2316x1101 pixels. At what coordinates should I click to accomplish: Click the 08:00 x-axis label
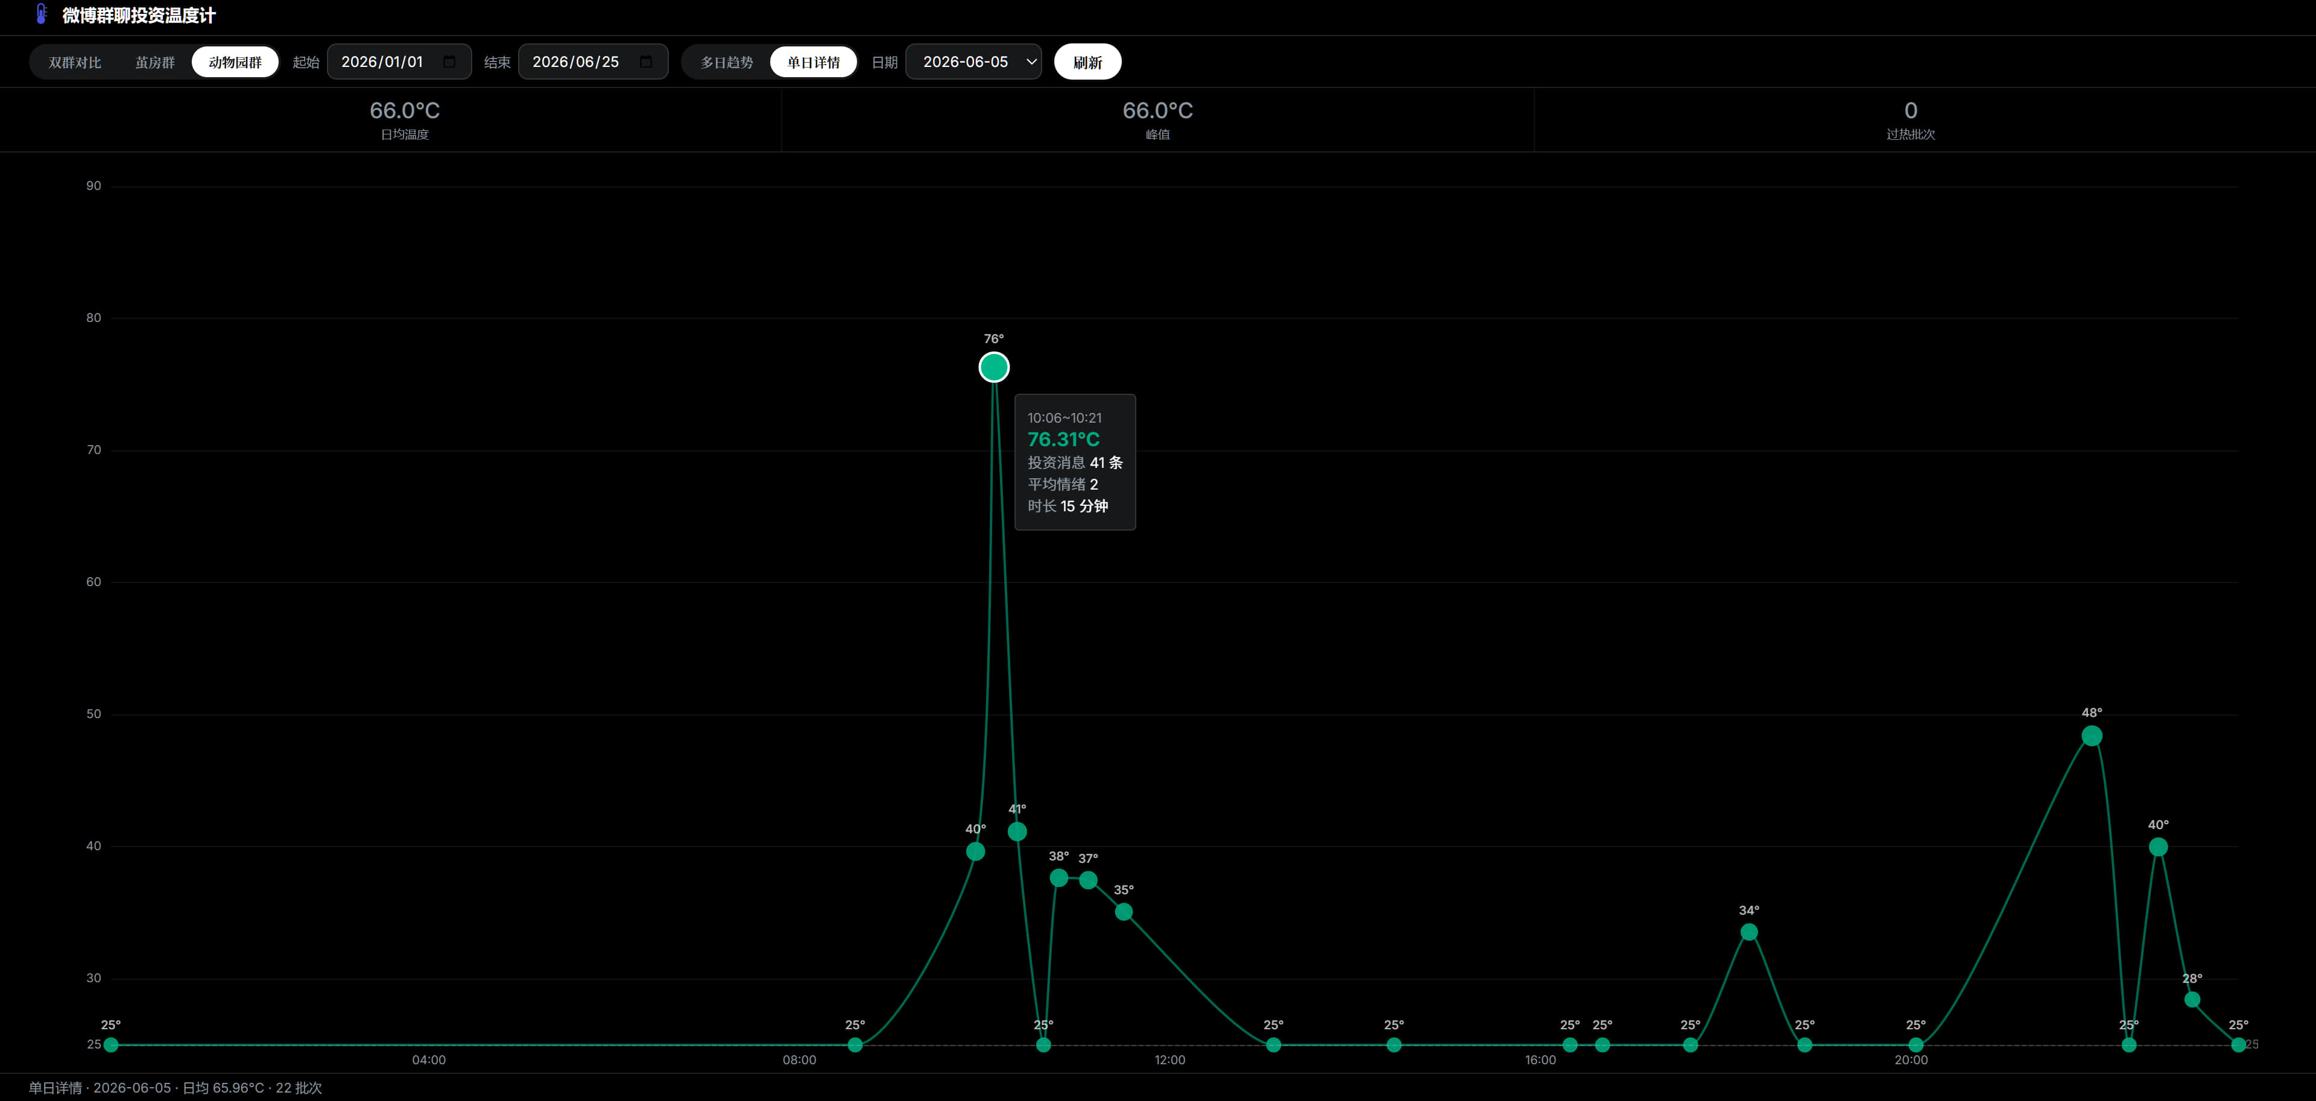click(x=799, y=1059)
